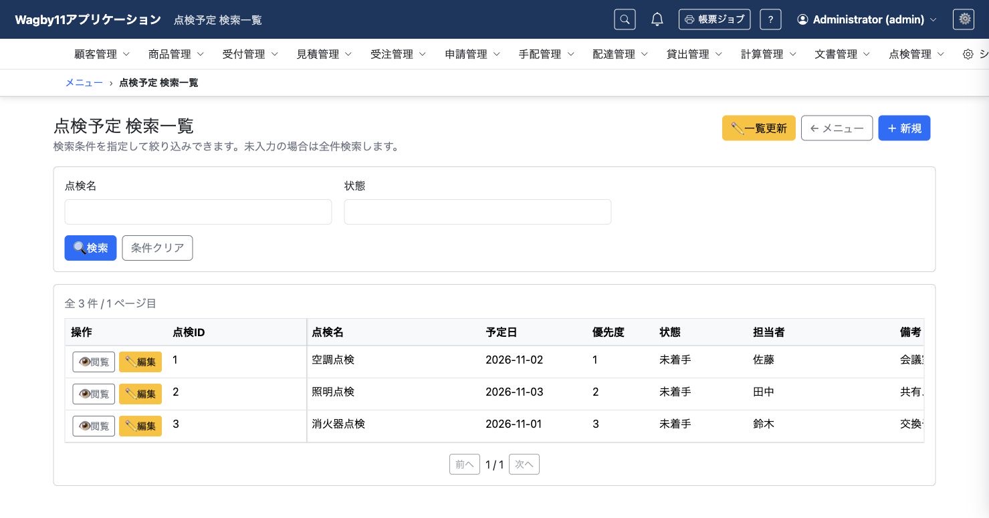Create a record with the 新規 button

904,128
